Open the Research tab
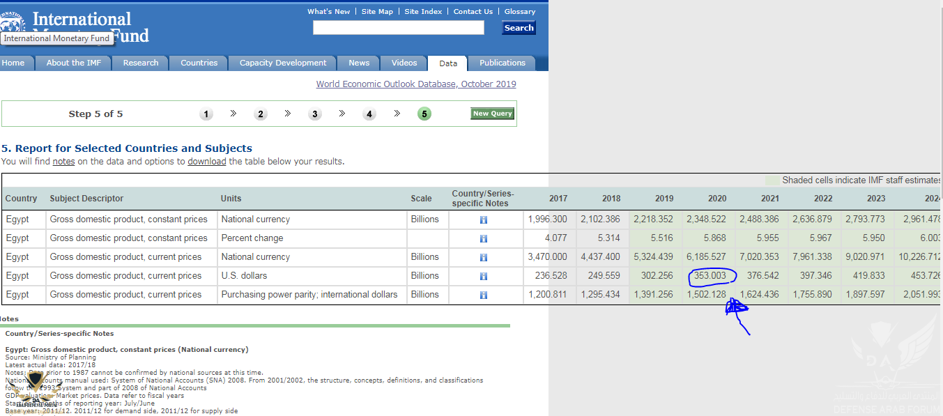Screen dimensions: 943x416 141,63
